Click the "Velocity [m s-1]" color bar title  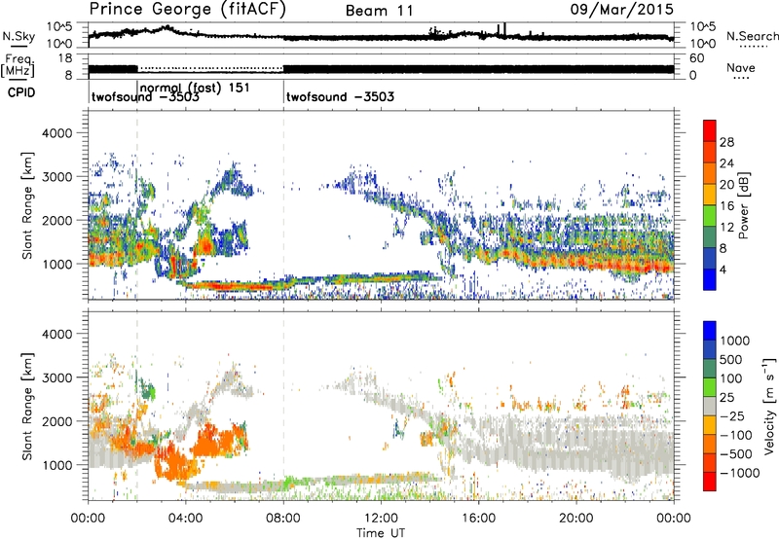tap(769, 406)
